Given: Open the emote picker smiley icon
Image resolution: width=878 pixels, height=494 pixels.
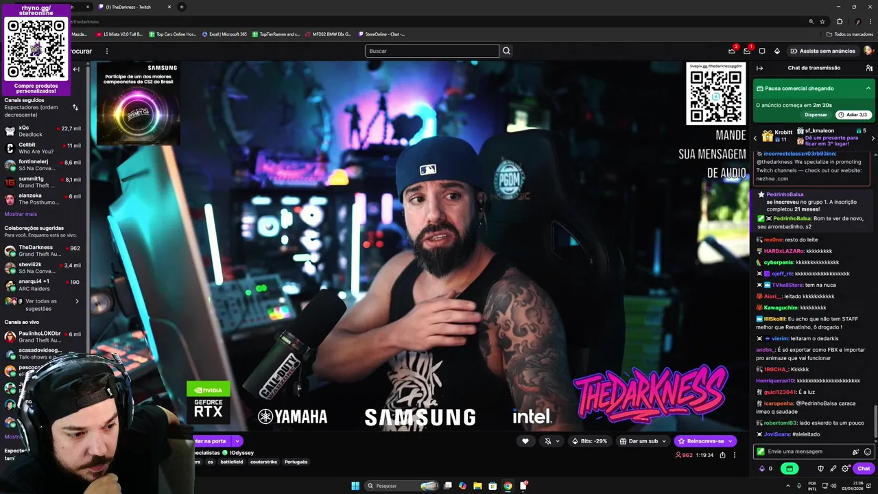Looking at the screenshot, I should [x=868, y=451].
